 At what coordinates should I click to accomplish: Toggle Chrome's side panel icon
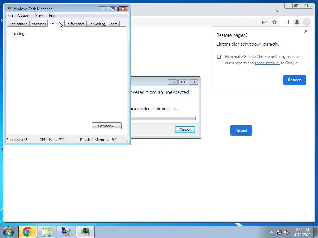[287, 22]
